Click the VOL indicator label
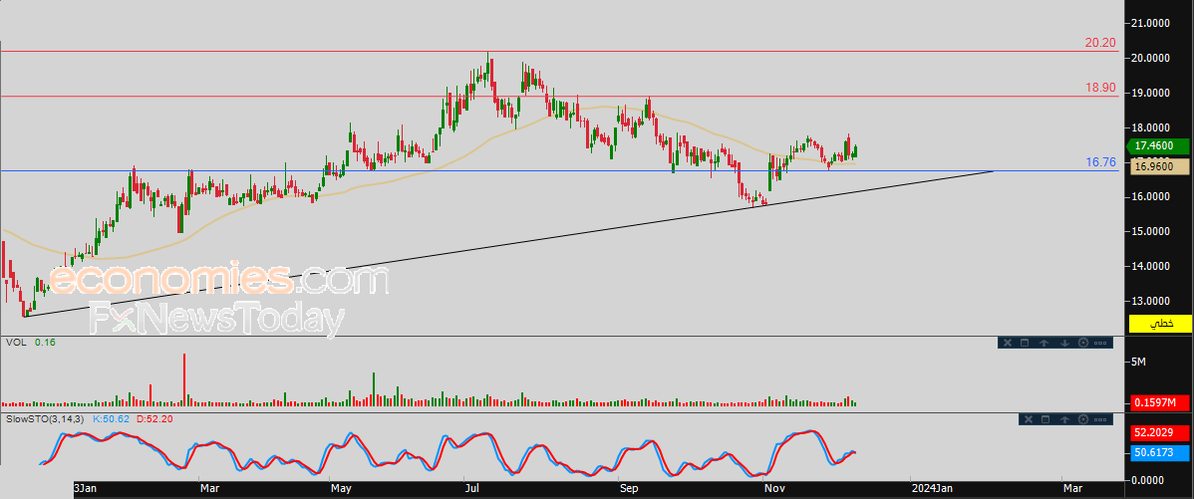 tap(15, 343)
